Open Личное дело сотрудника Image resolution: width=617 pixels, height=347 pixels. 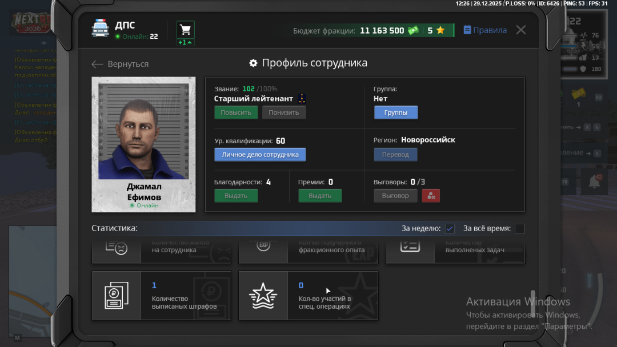(260, 155)
